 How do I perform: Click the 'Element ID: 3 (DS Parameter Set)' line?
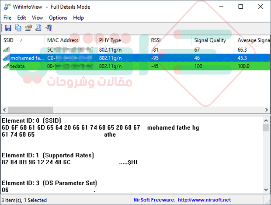(x=49, y=183)
